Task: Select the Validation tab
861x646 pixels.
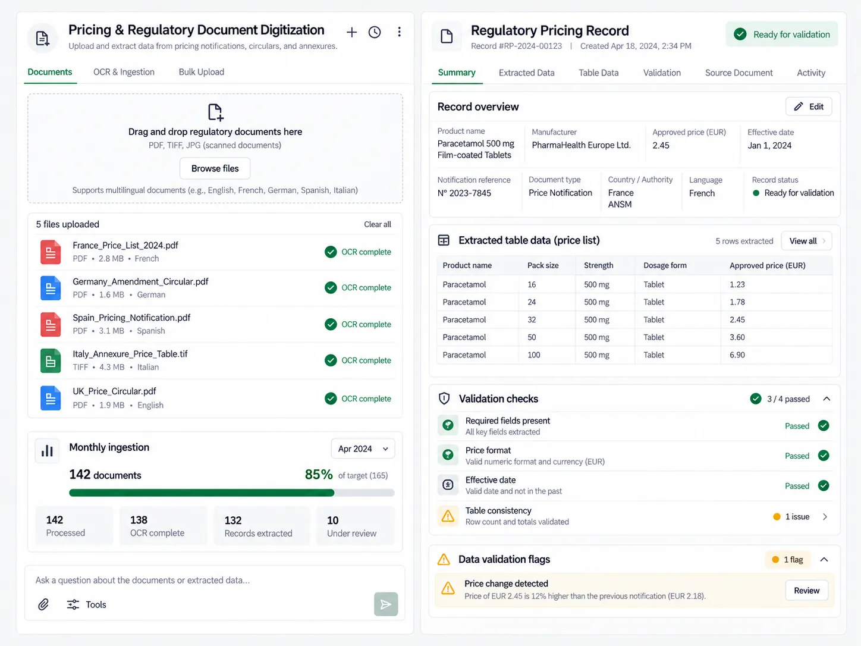Action: click(x=662, y=73)
